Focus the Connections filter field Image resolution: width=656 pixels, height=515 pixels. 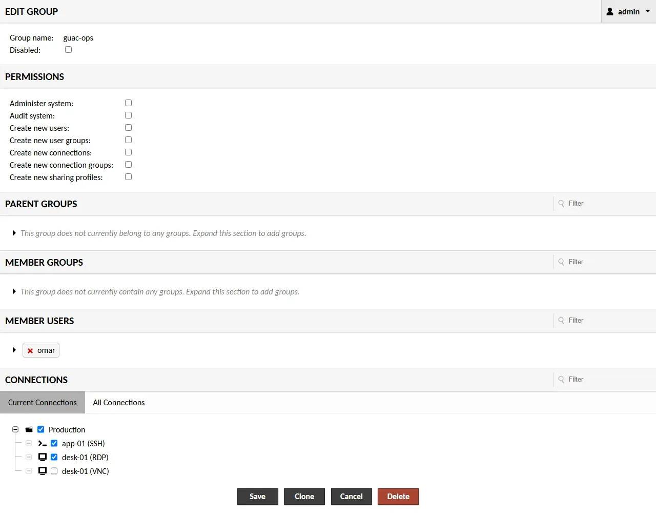(605, 380)
